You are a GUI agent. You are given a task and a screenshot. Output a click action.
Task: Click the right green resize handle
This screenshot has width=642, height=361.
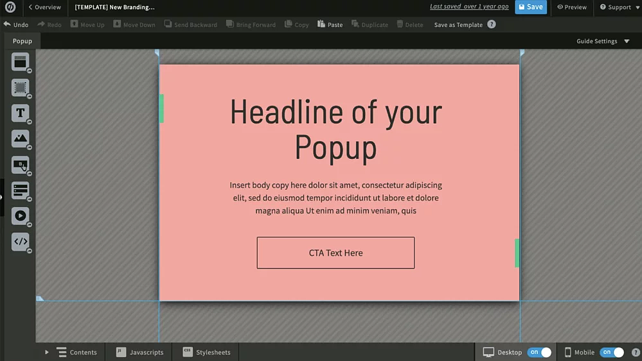pyautogui.click(x=517, y=253)
